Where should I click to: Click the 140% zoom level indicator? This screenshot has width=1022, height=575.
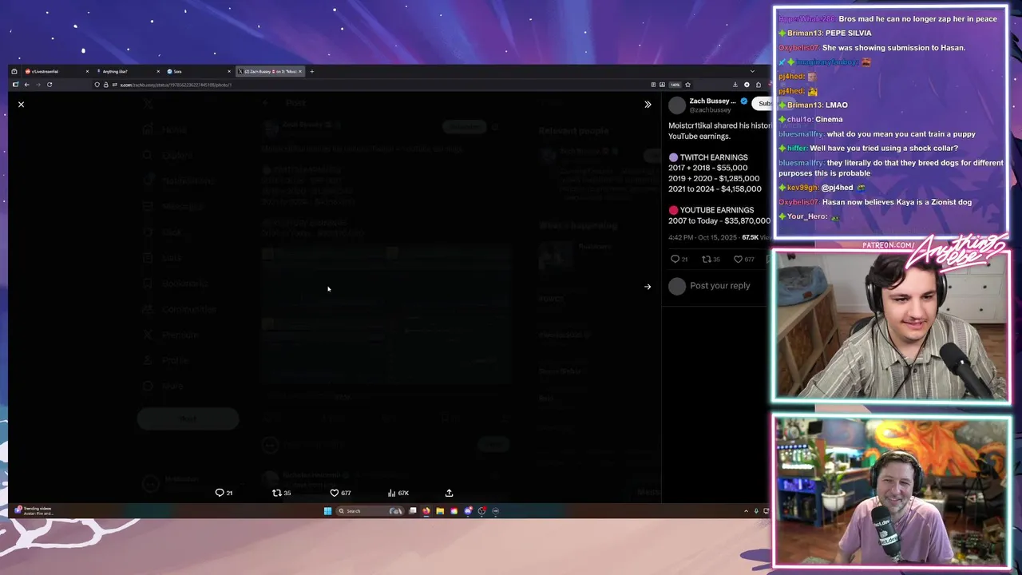[x=675, y=85]
